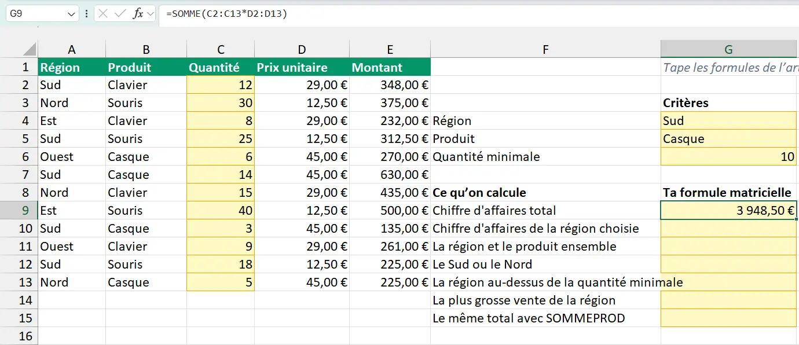The image size is (799, 345).
Task: Expand the Name Box dropdown arrow
Action: pos(72,14)
